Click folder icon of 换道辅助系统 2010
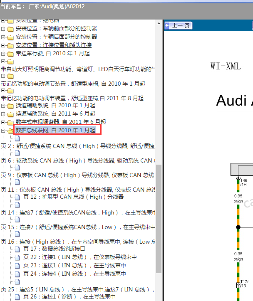Image resolution: width=253 pixels, height=301 pixels. pos(10,106)
